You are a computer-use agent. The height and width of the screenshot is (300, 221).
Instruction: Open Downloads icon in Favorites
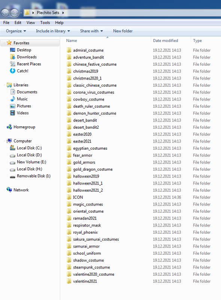click(x=13, y=57)
